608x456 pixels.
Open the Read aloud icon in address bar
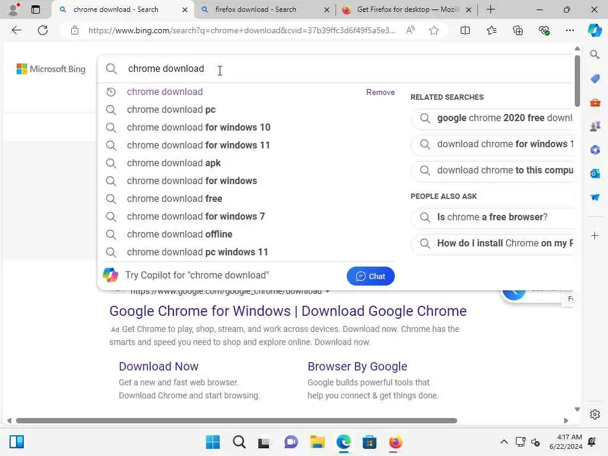click(x=410, y=30)
